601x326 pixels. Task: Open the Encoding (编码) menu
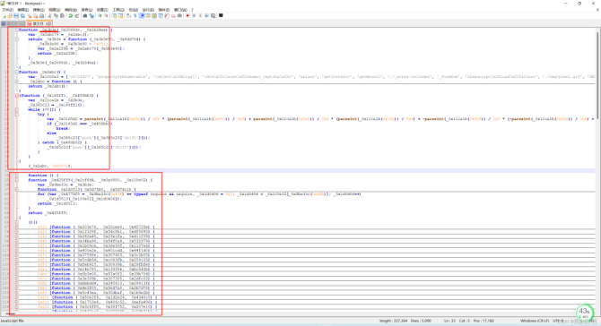click(71, 10)
